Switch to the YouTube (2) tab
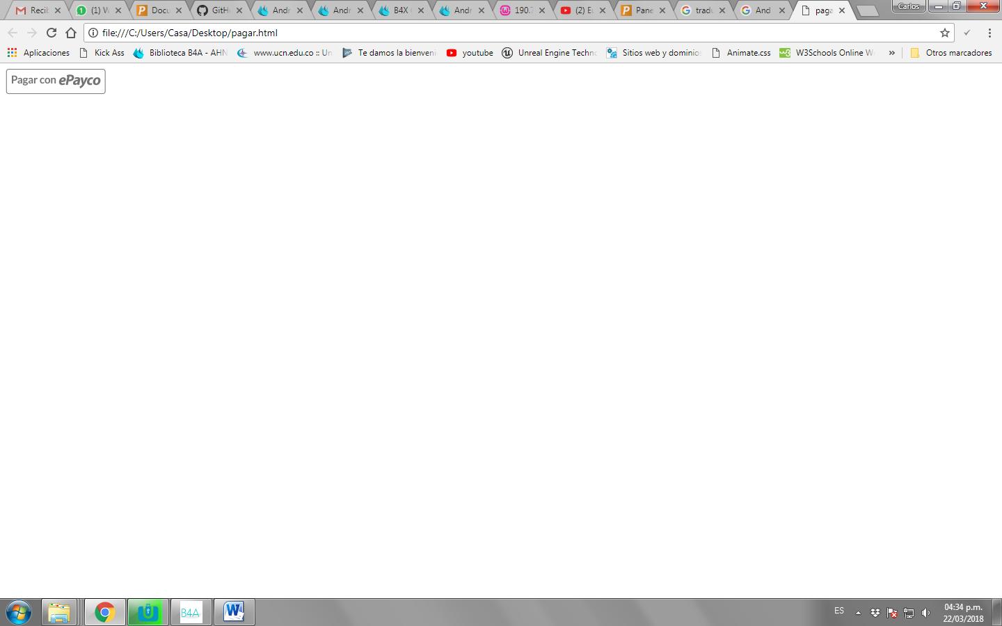This screenshot has width=1002, height=626. 583,10
